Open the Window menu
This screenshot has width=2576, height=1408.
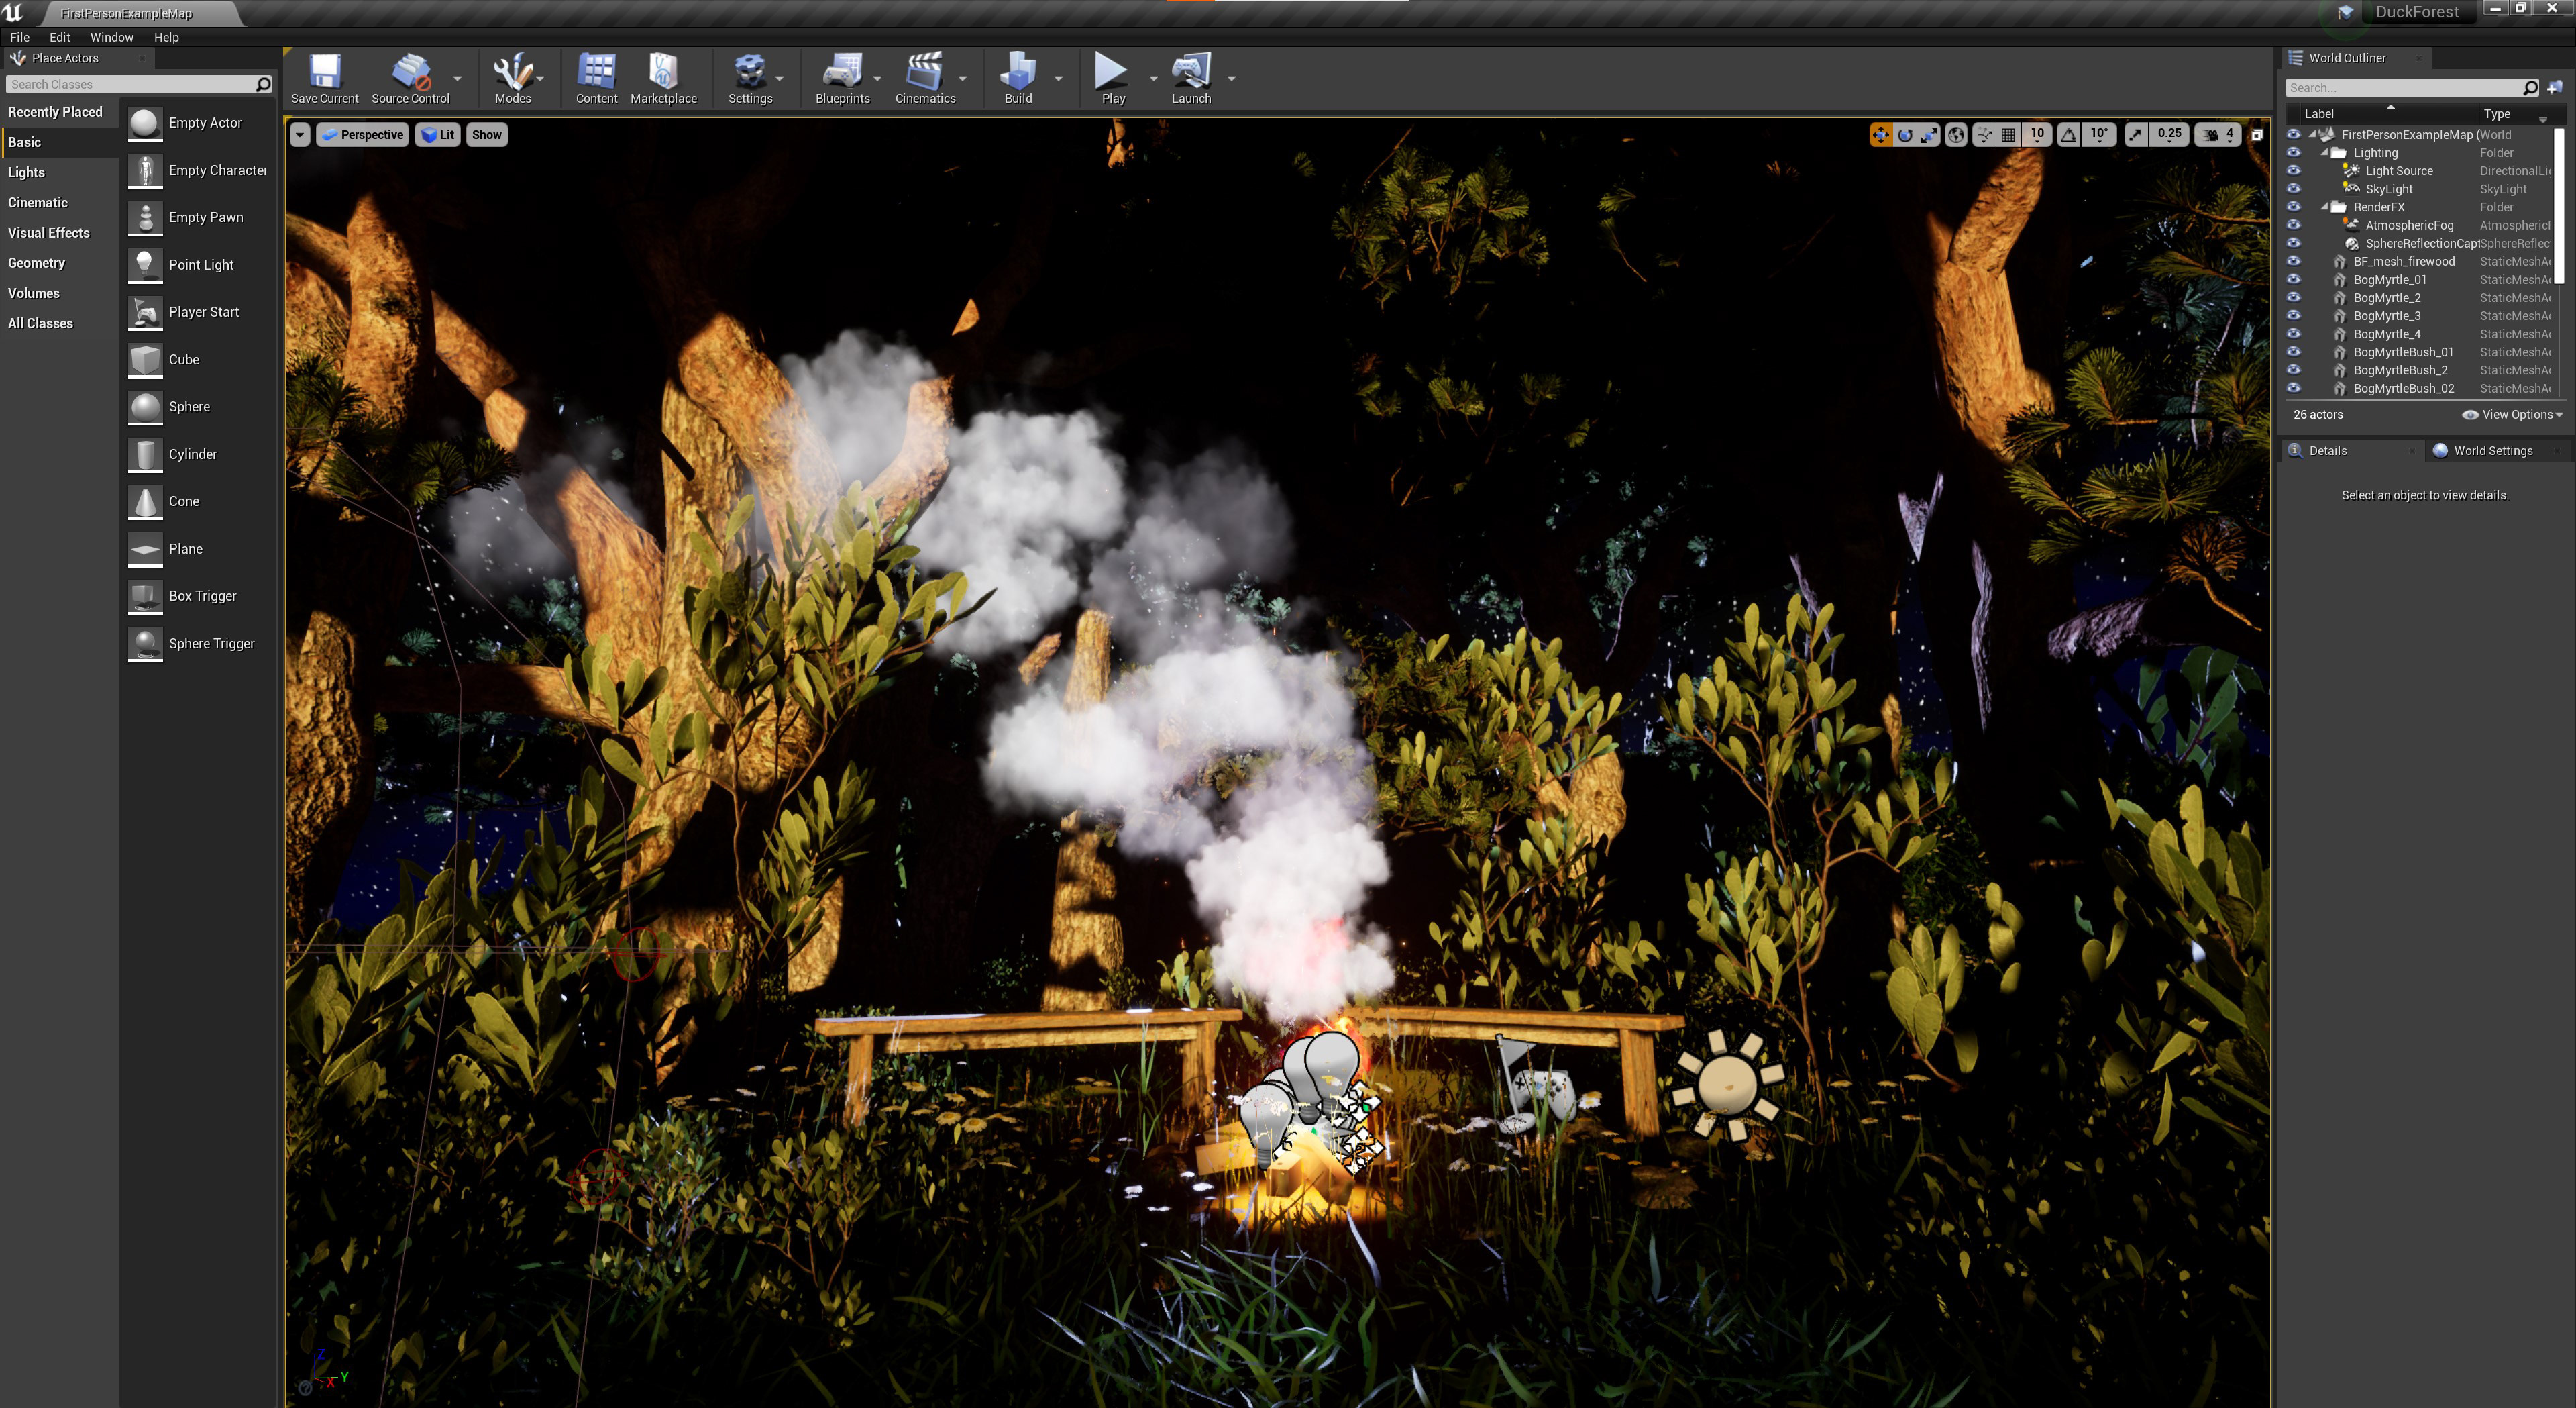click(112, 37)
